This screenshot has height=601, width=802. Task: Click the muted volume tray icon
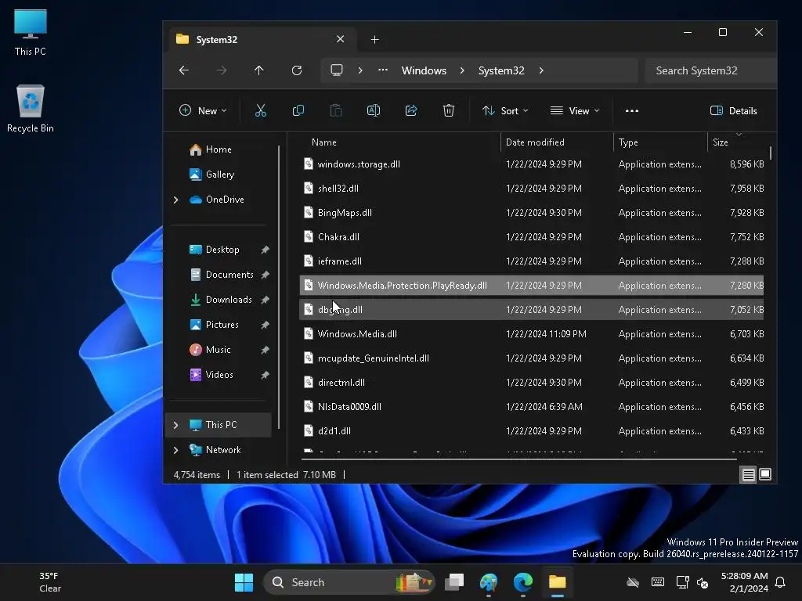click(x=703, y=582)
